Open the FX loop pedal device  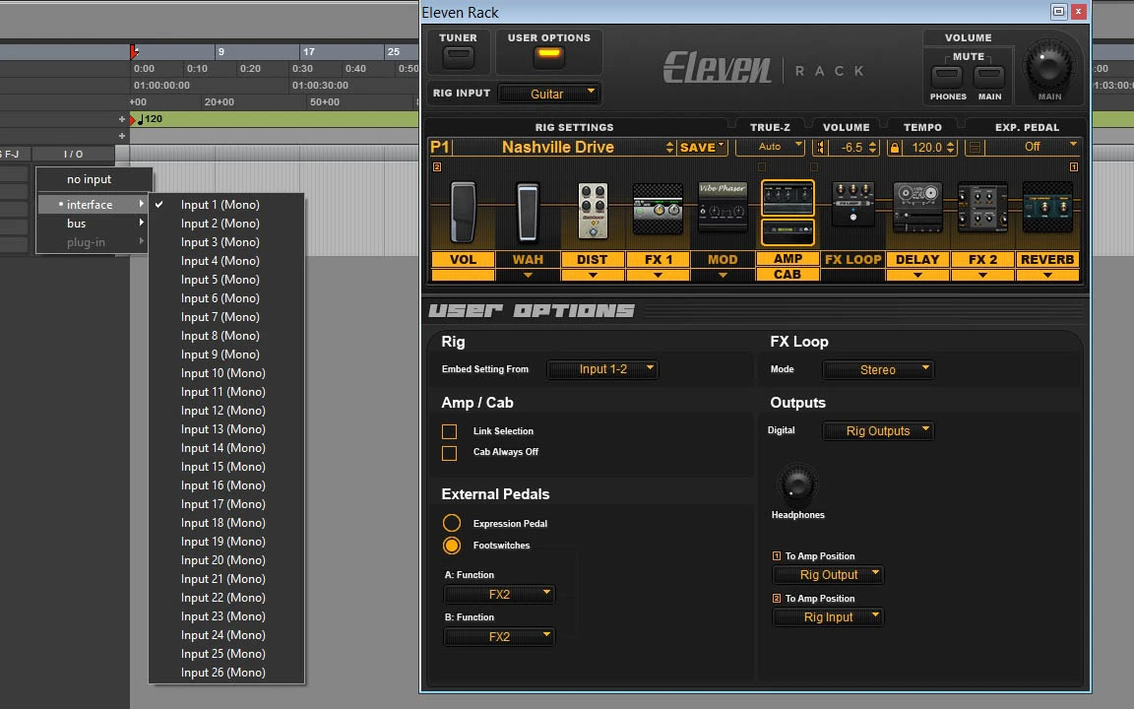[852, 203]
